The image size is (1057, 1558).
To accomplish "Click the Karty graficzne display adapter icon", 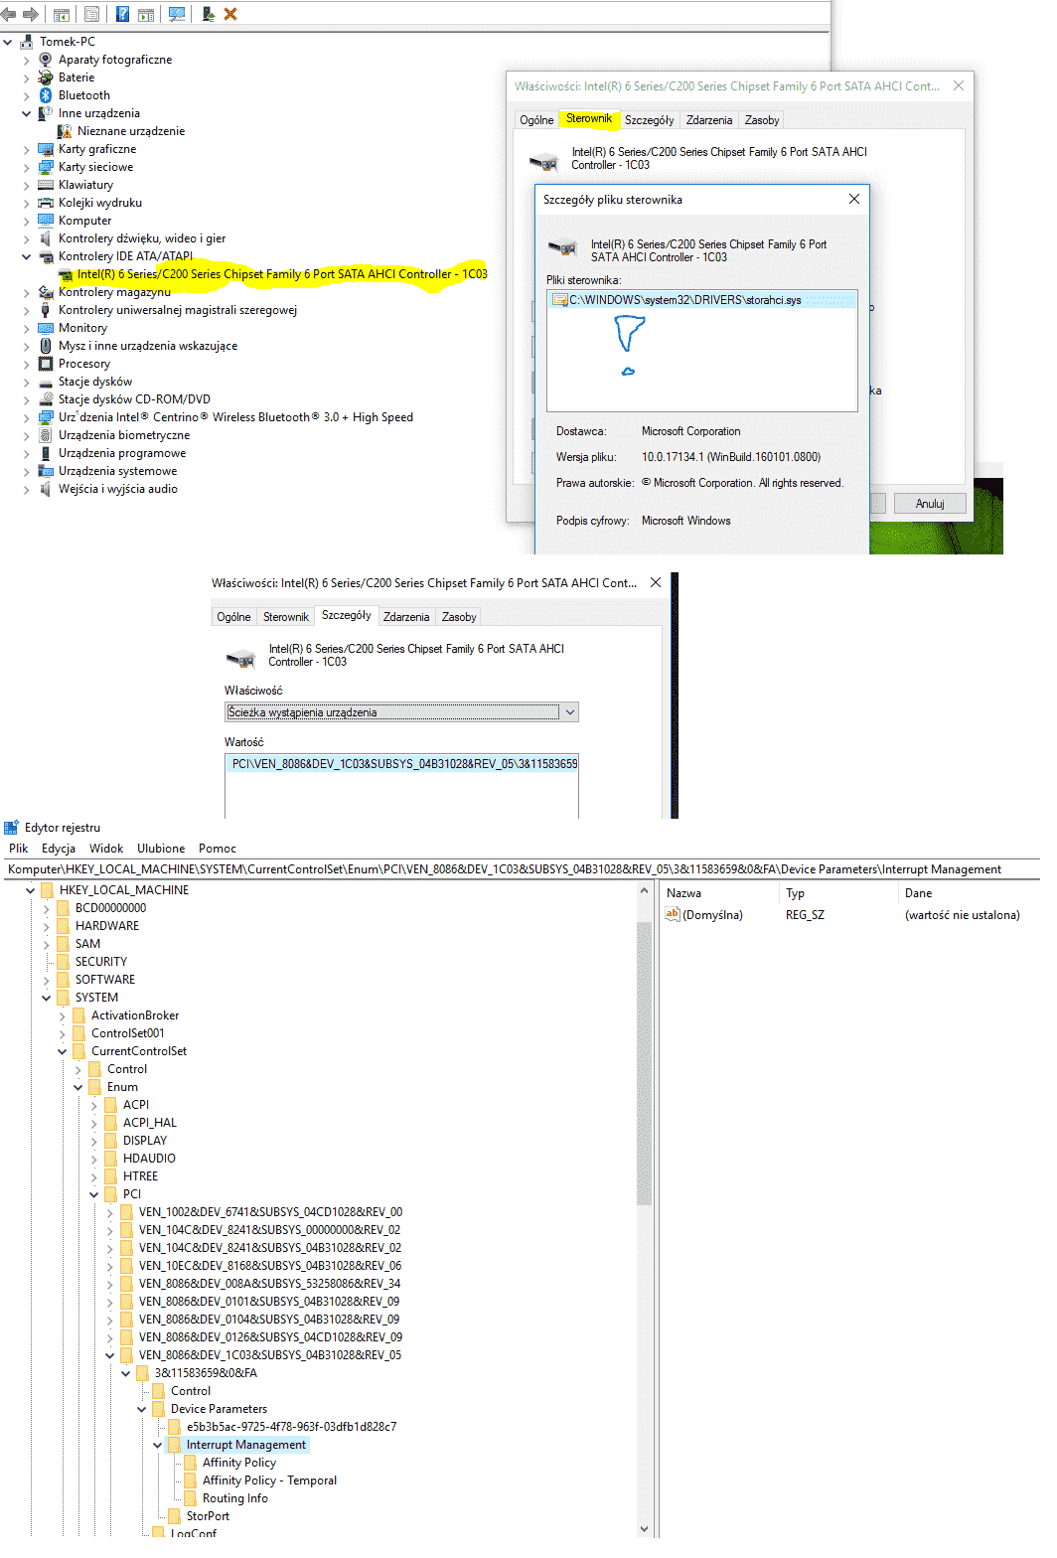I will (x=46, y=149).
